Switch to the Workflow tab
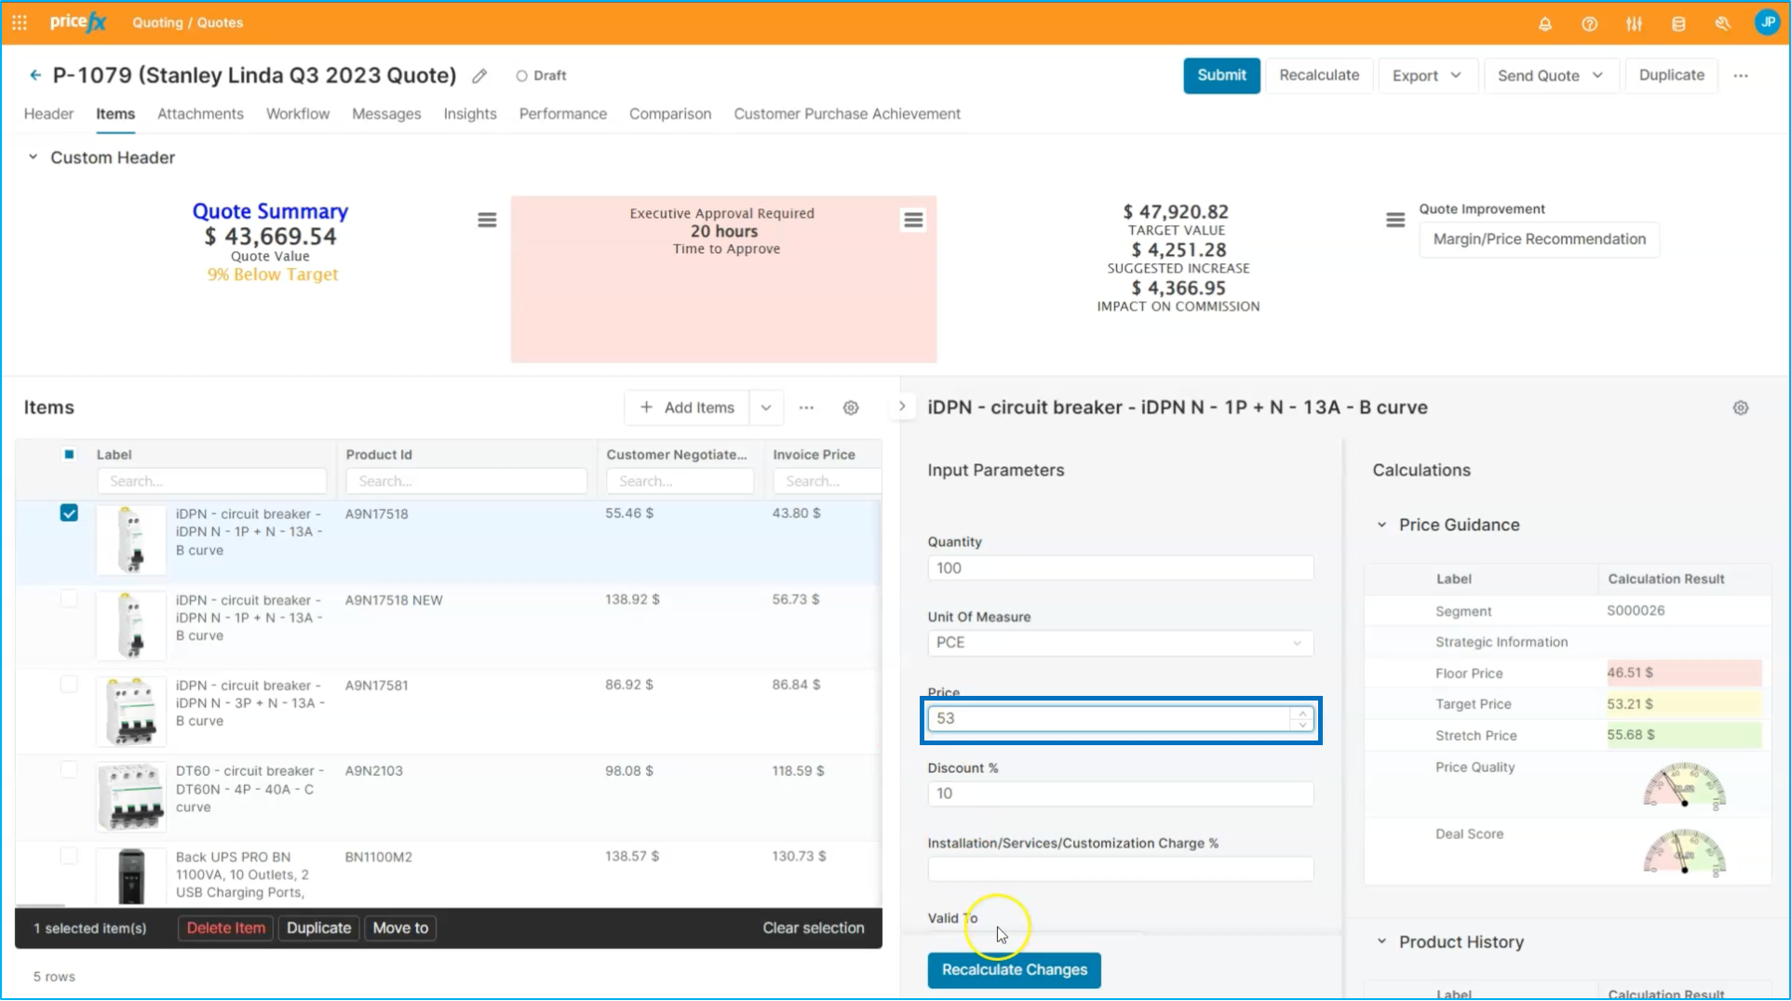Viewport: 1791px width, 1001px height. click(x=297, y=113)
